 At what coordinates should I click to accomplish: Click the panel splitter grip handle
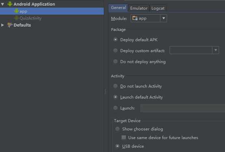click(x=106, y=91)
